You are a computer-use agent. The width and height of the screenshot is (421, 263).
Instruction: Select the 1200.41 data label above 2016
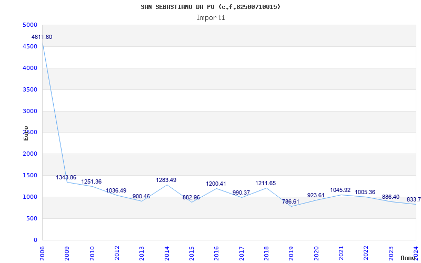216,184
